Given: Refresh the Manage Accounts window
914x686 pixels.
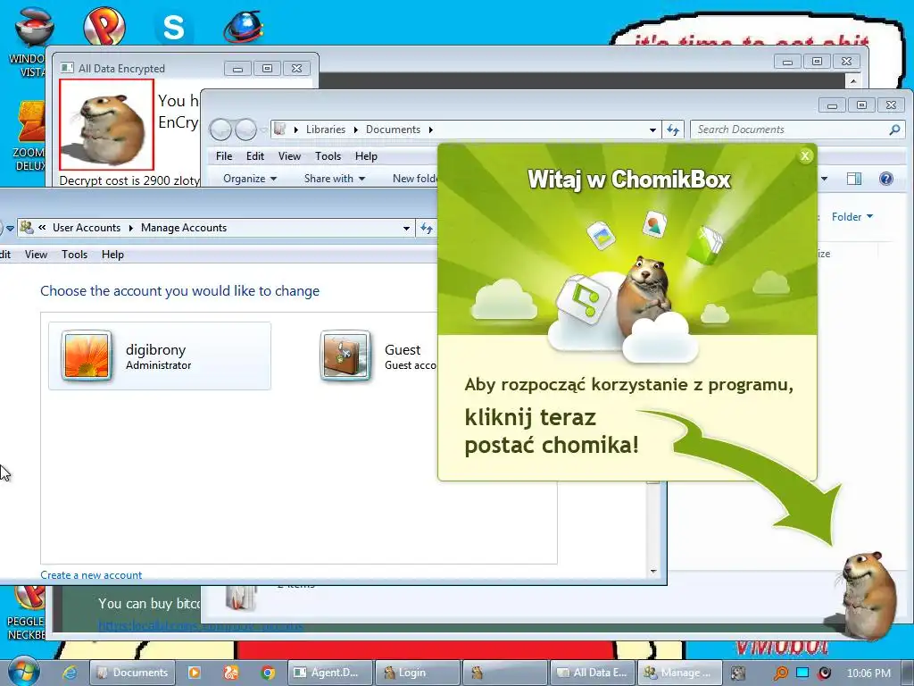Looking at the screenshot, I should [427, 229].
